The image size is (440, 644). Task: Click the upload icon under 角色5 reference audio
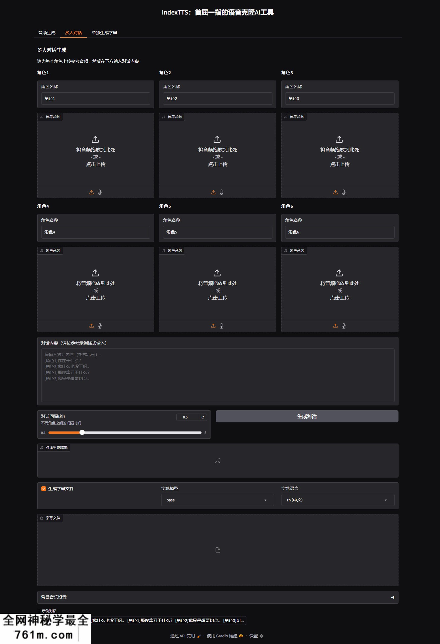coord(213,326)
